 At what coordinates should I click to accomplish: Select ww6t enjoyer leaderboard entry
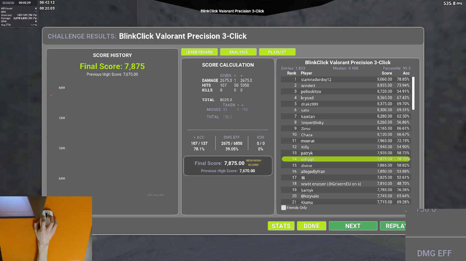346,184
